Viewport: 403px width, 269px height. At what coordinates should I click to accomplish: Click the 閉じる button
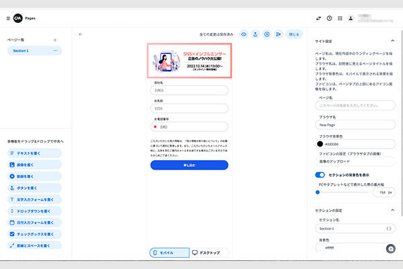click(x=294, y=34)
